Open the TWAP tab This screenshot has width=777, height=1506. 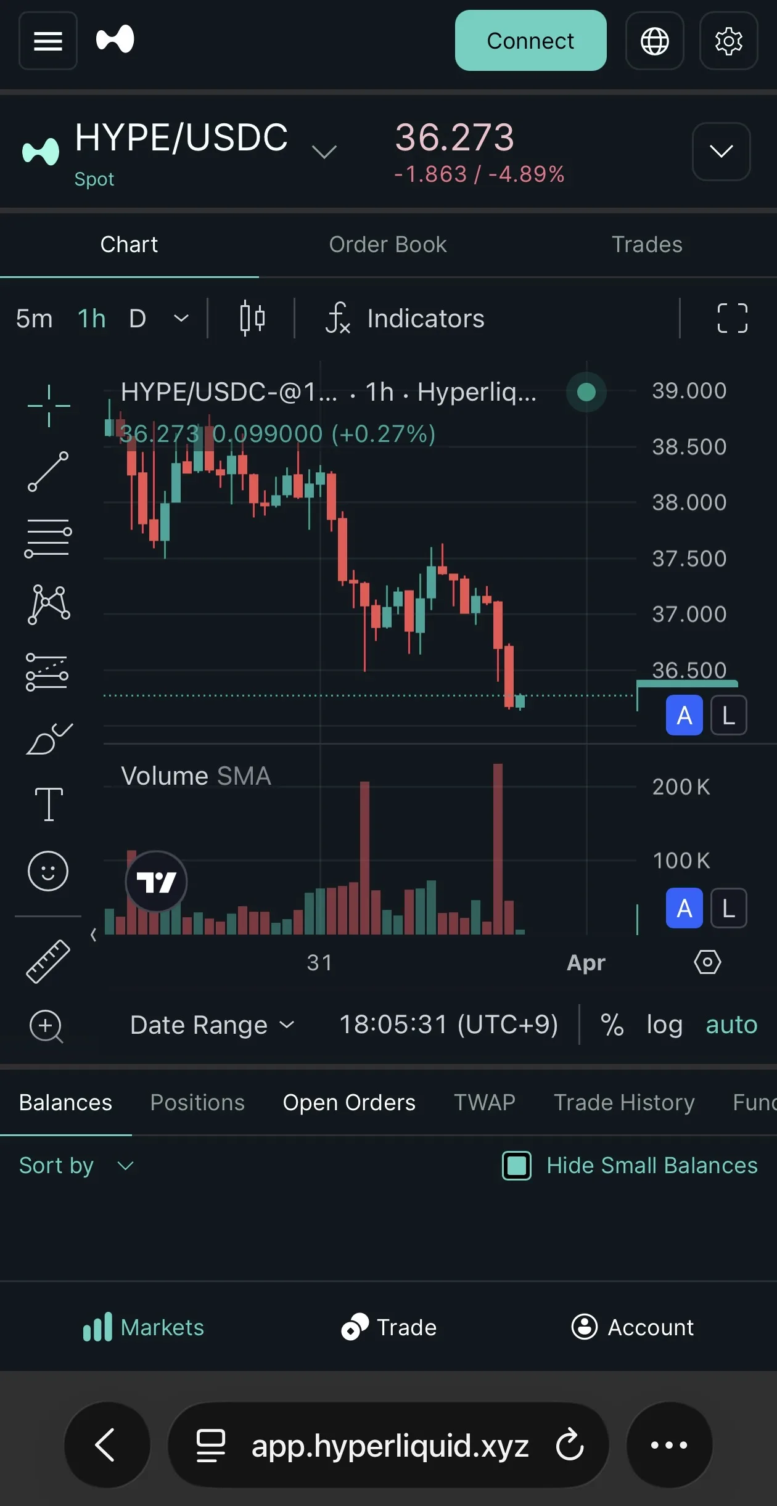(x=485, y=1102)
